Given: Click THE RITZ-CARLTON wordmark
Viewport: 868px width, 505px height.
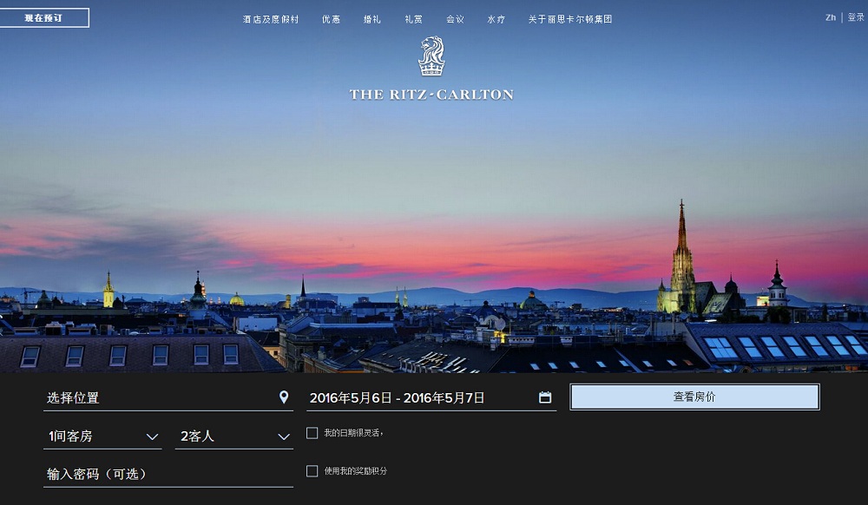Looking at the screenshot, I should (x=431, y=95).
